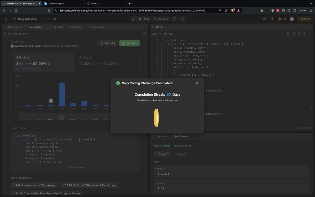Screen dimensions: 315x197
Task: Go to the next question arrow
Action: click(48, 19)
